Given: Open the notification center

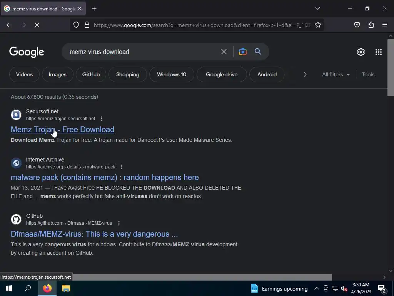Looking at the screenshot, I should click(382, 289).
